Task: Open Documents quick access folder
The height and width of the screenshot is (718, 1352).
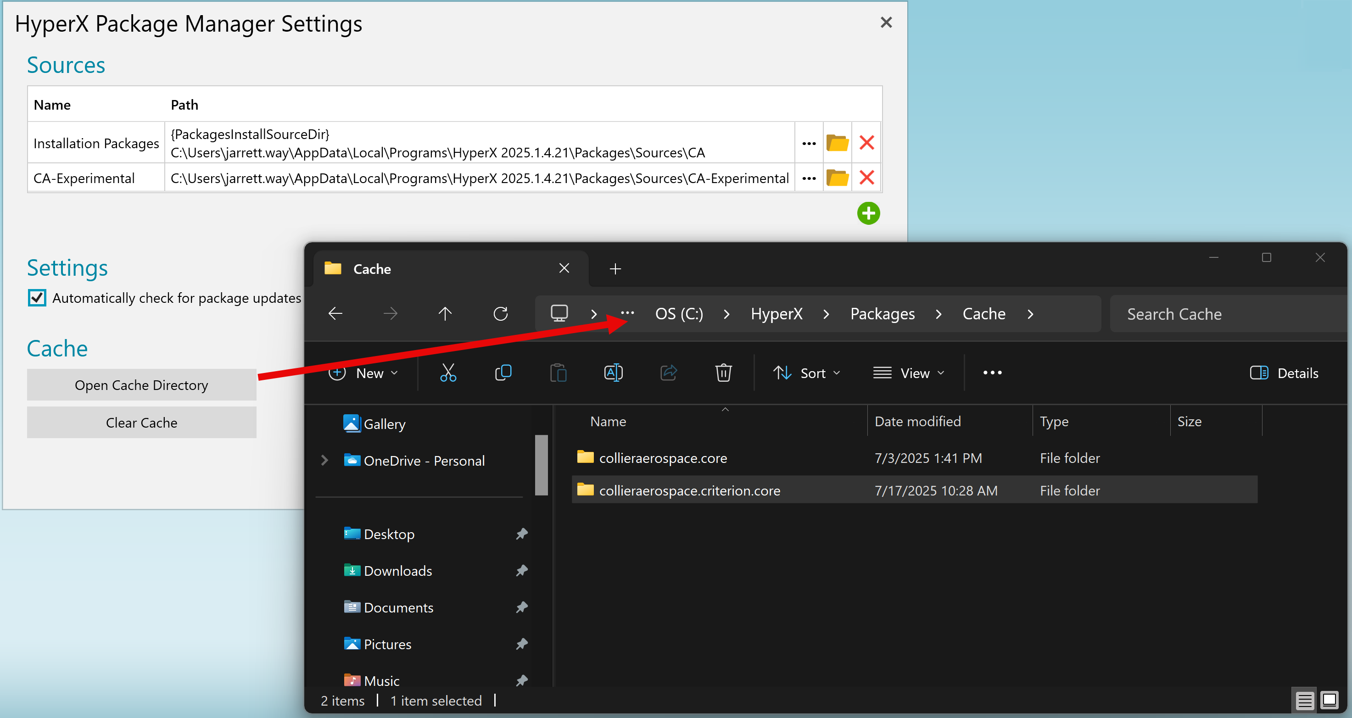Action: pos(388,607)
